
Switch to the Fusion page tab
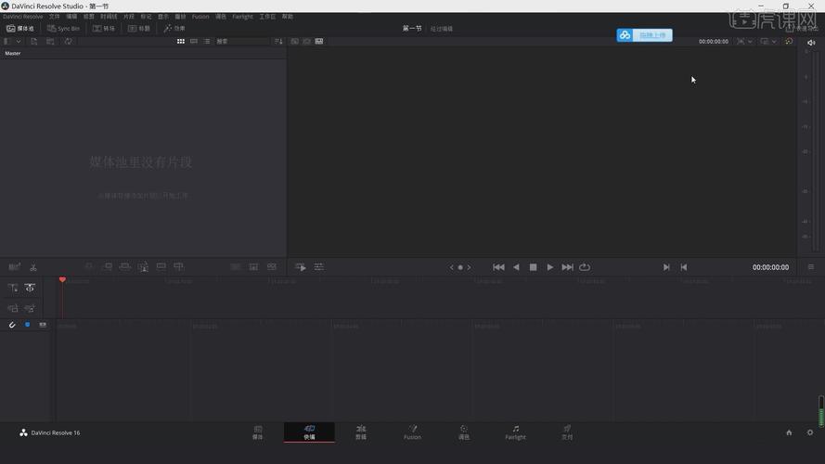tap(412, 432)
